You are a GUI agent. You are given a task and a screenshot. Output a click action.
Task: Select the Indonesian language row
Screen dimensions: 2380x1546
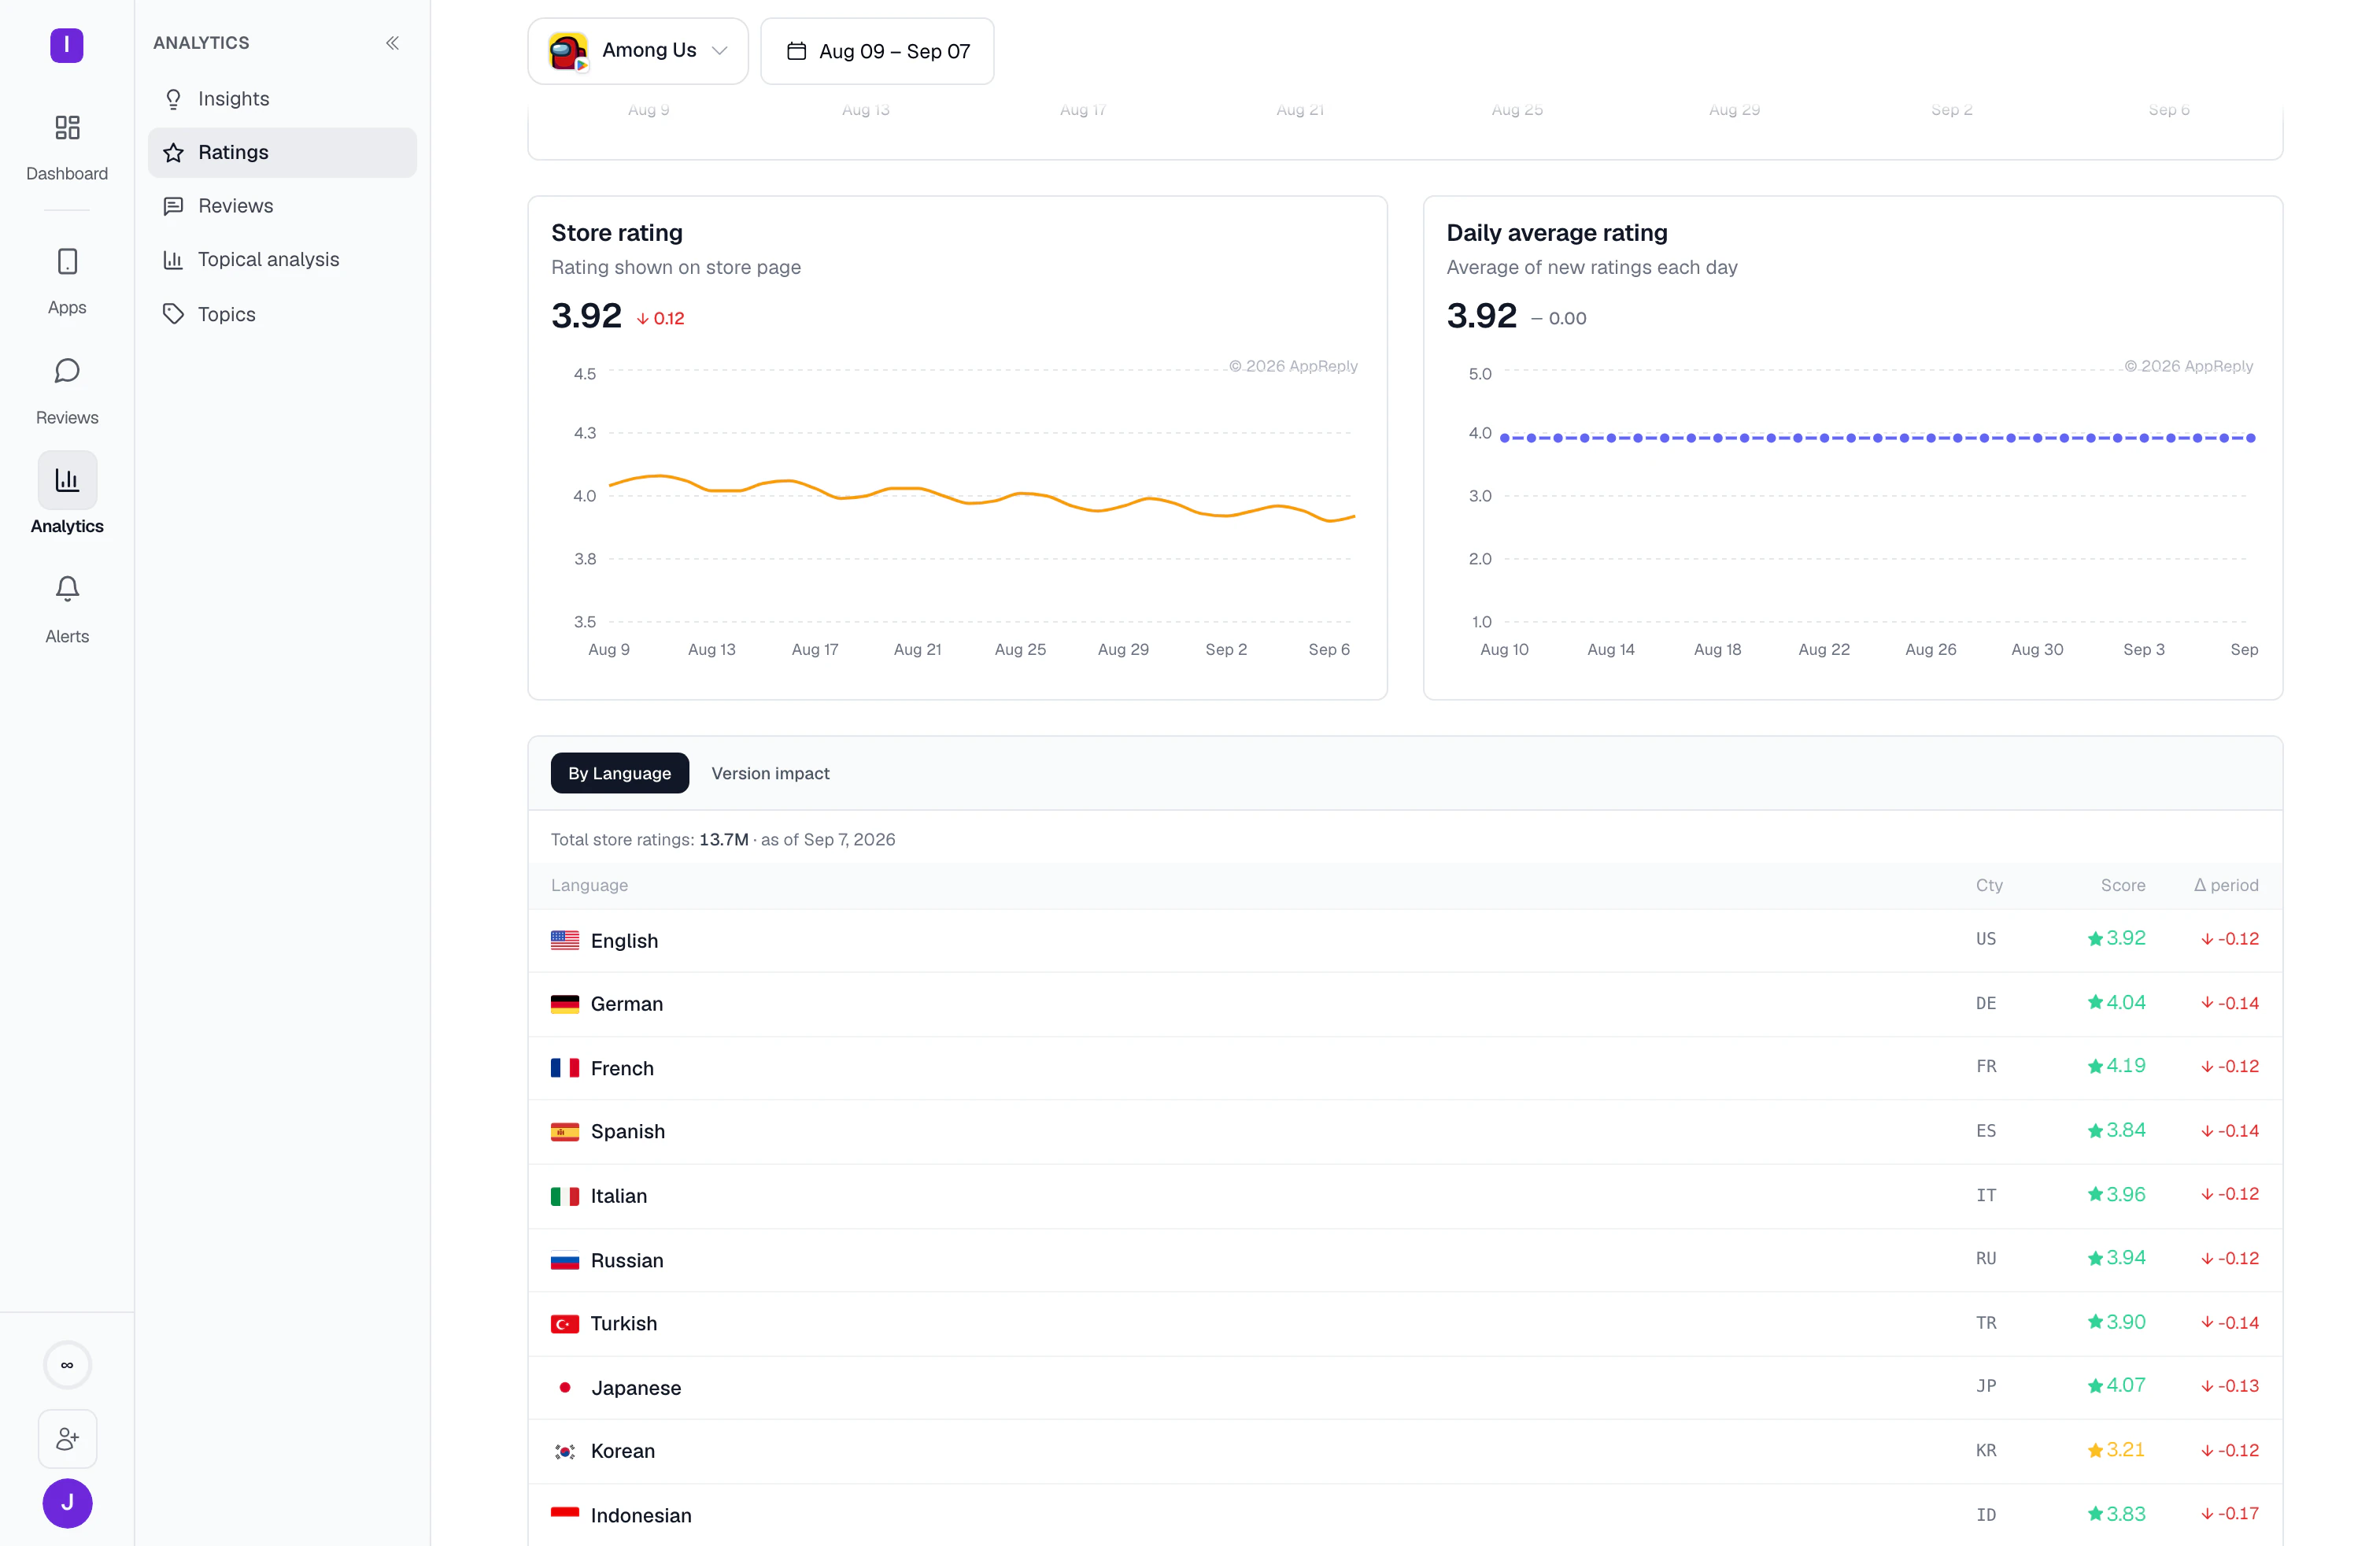[1405, 1515]
